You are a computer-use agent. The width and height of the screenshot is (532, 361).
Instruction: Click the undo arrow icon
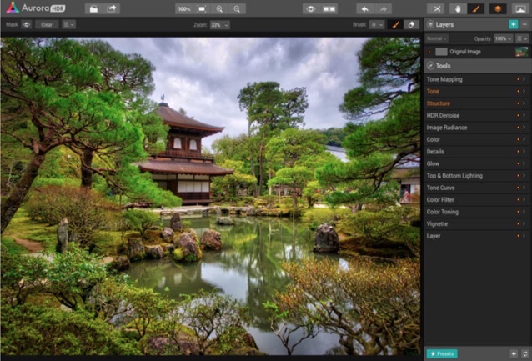click(x=365, y=9)
